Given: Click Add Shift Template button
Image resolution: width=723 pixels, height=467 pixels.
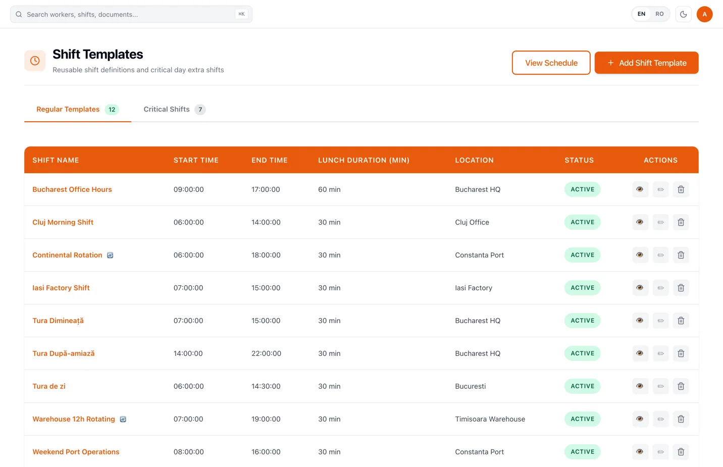Looking at the screenshot, I should click(x=646, y=63).
